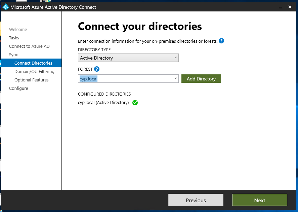This screenshot has width=298, height=212.
Task: Open the DIRECTORY TYPE dropdown
Action: pos(128,58)
